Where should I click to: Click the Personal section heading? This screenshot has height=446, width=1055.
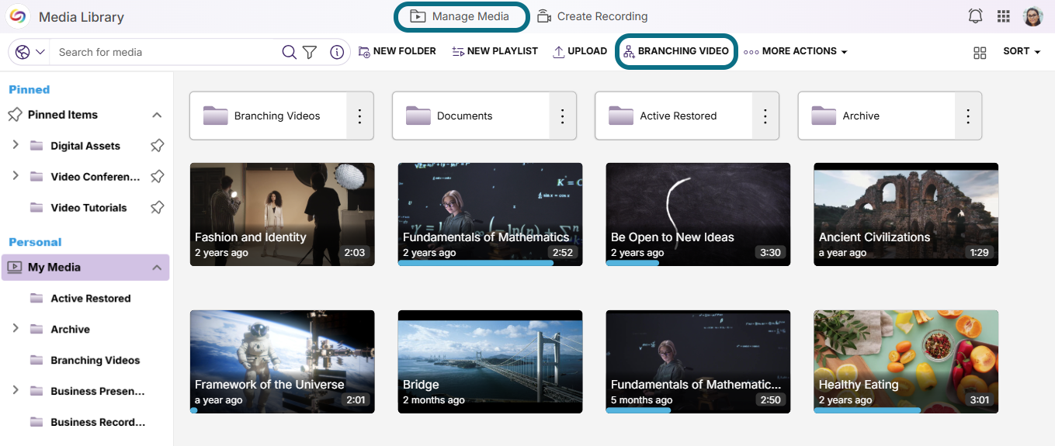tap(35, 242)
